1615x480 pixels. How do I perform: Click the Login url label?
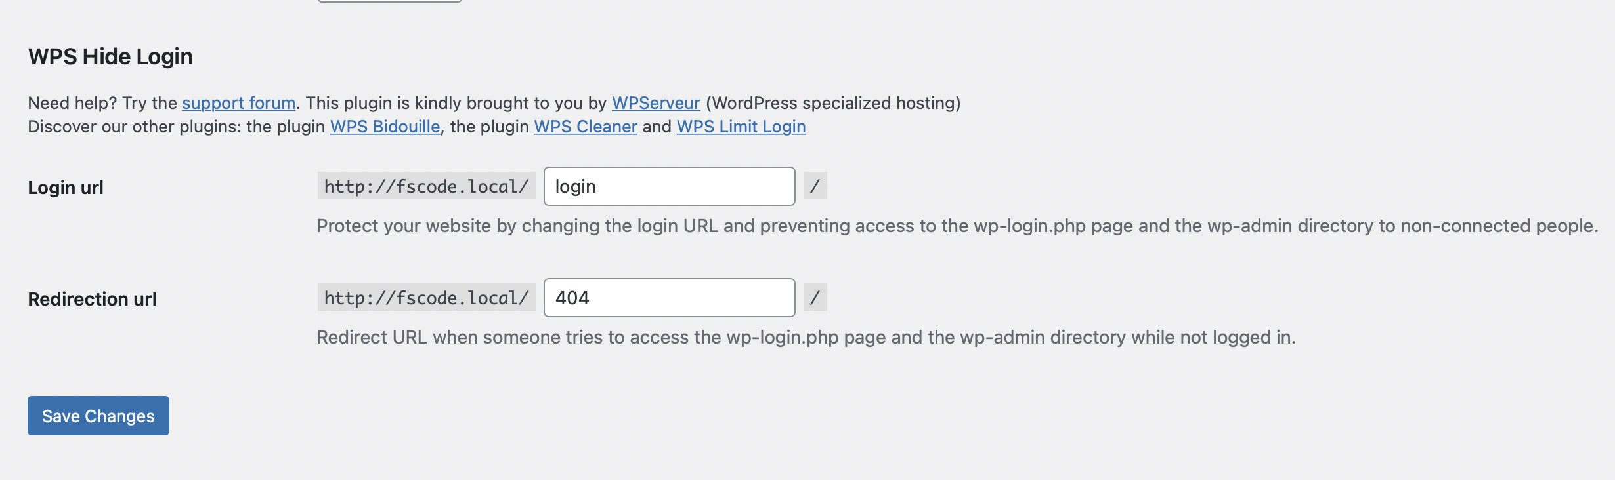[66, 188]
